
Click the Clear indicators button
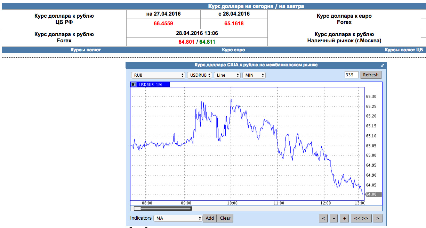[x=225, y=218]
